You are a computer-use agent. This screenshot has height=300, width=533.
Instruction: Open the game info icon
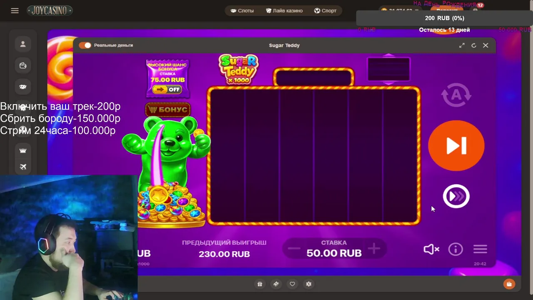(x=456, y=249)
